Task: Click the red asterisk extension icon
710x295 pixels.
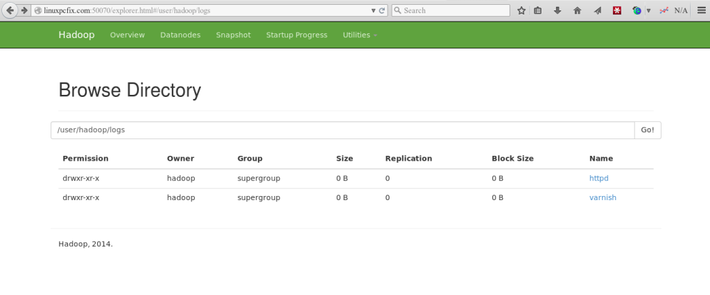Action: coord(616,10)
